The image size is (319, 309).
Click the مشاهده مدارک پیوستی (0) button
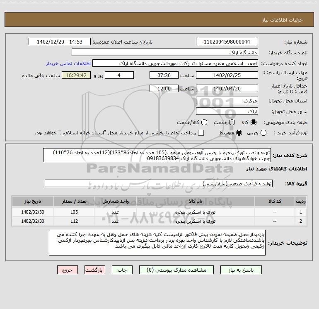coord(176,270)
